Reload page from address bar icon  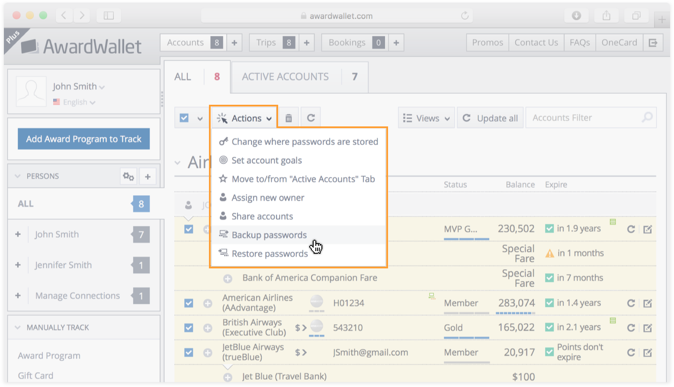[465, 16]
